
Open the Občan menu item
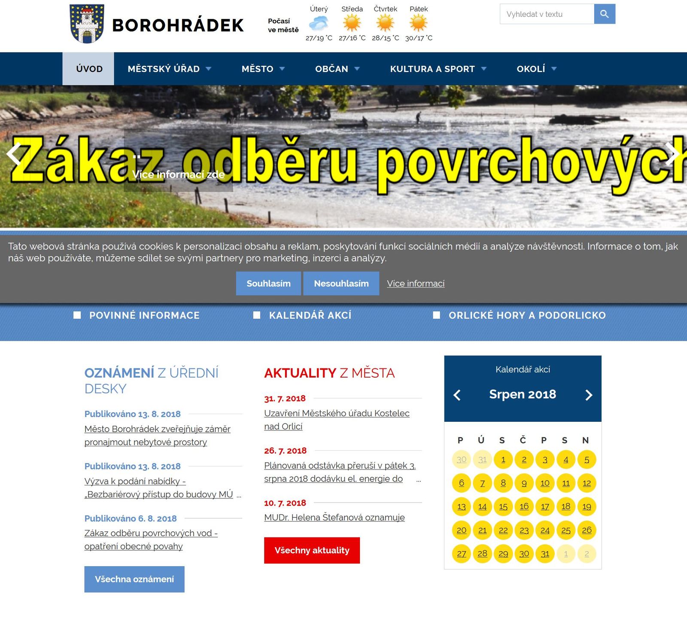[x=331, y=69]
